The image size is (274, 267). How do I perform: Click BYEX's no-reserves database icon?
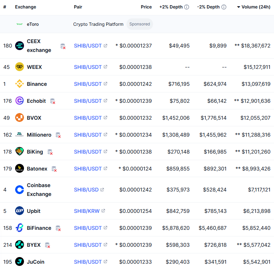pyautogui.click(x=47, y=245)
